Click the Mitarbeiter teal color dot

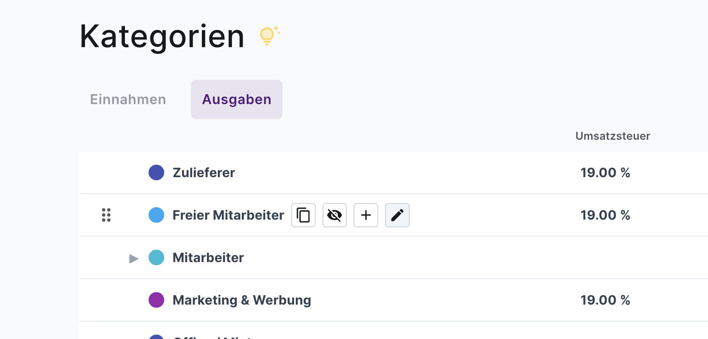click(156, 257)
